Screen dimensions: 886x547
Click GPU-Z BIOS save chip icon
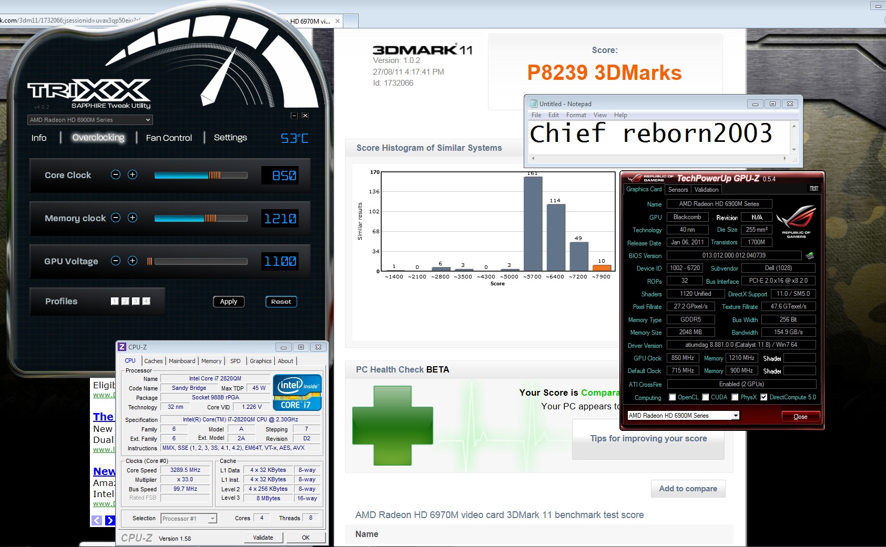(810, 255)
